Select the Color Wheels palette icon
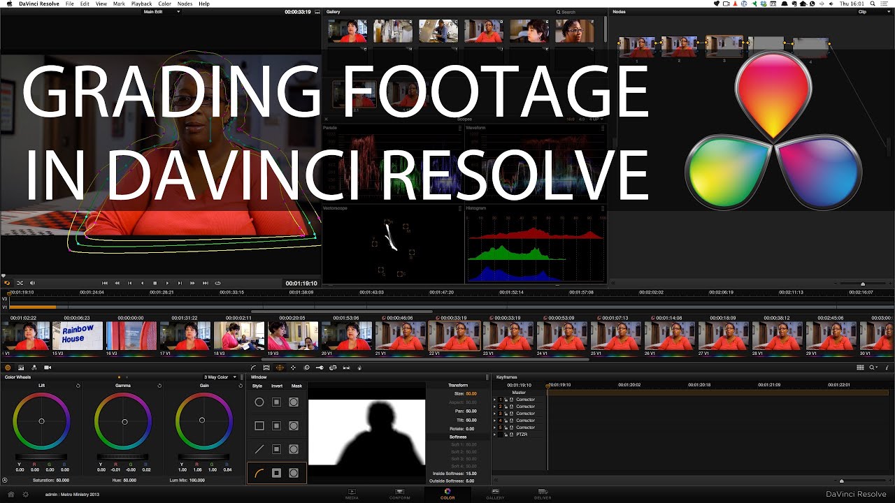Screen dimensions: 895x503 click(8, 367)
